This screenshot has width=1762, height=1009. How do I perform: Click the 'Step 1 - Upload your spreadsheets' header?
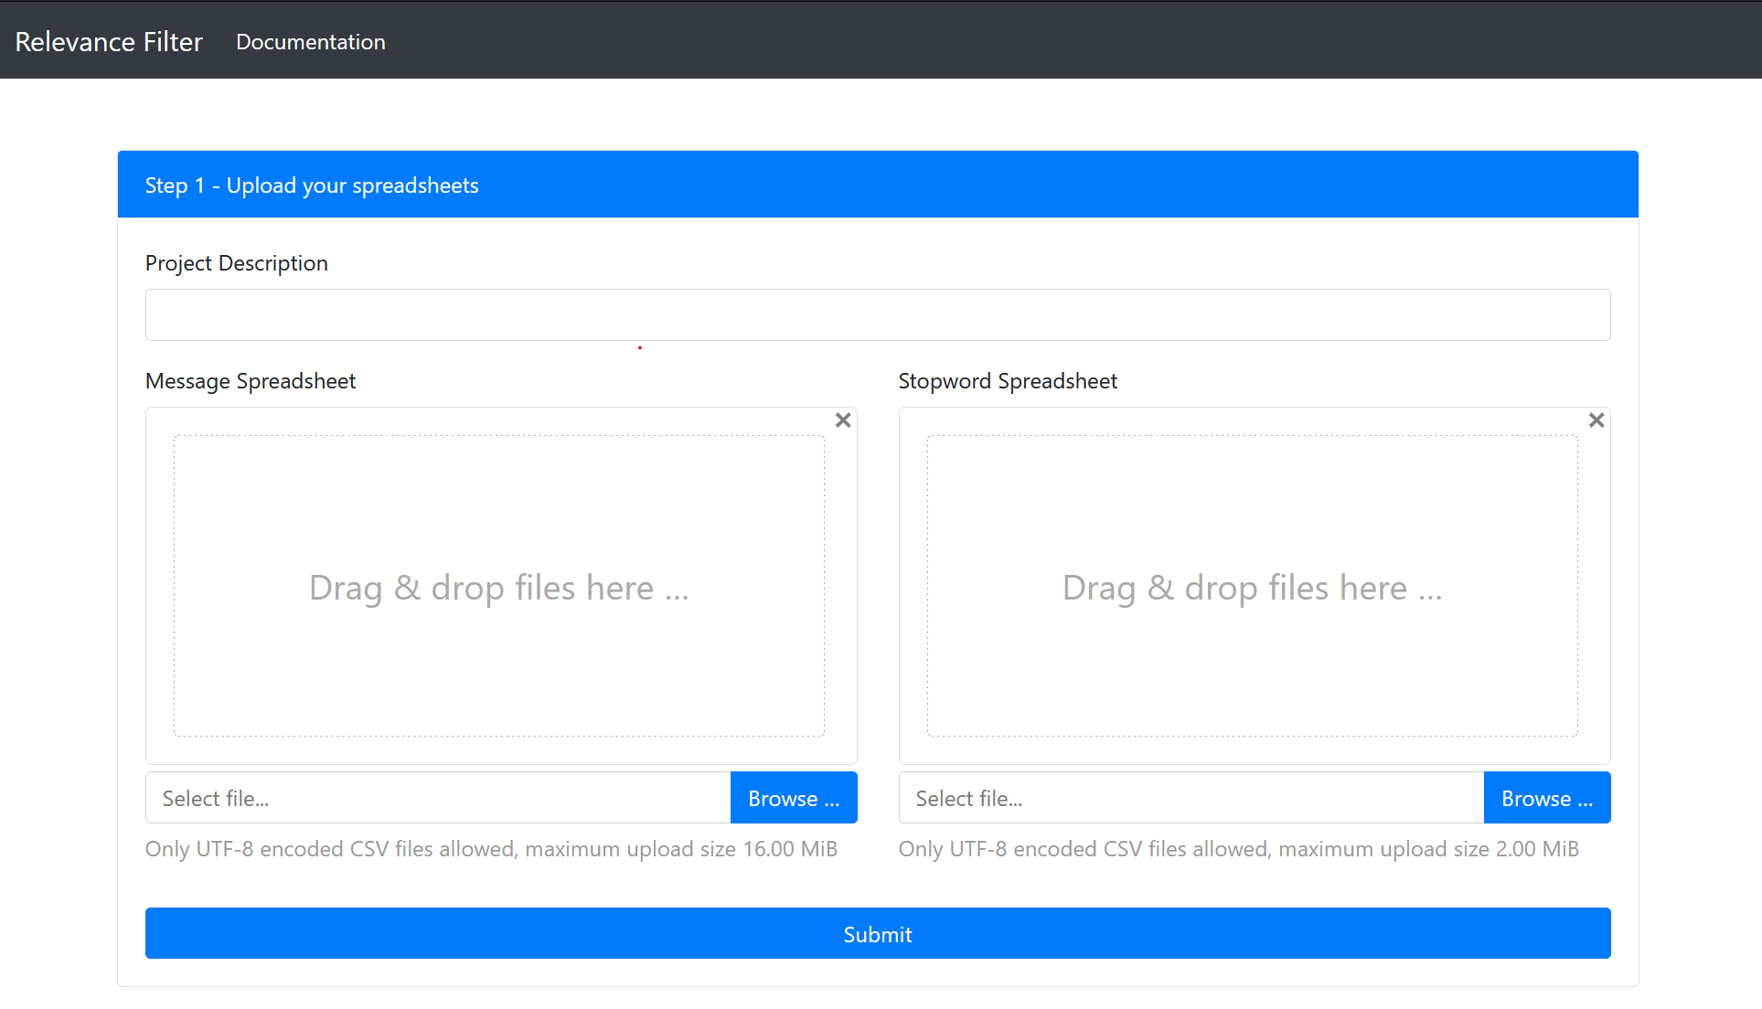pos(312,186)
